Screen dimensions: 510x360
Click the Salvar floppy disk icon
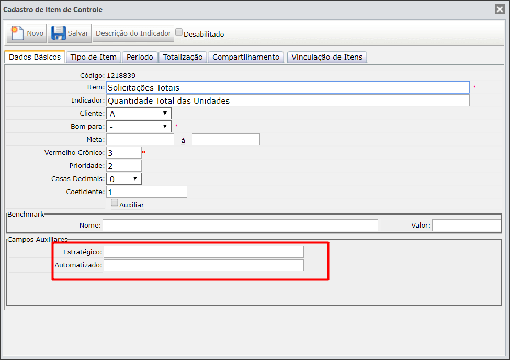coord(59,33)
